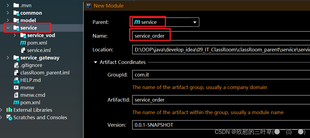Expand the common module chevron

[x=8, y=13]
